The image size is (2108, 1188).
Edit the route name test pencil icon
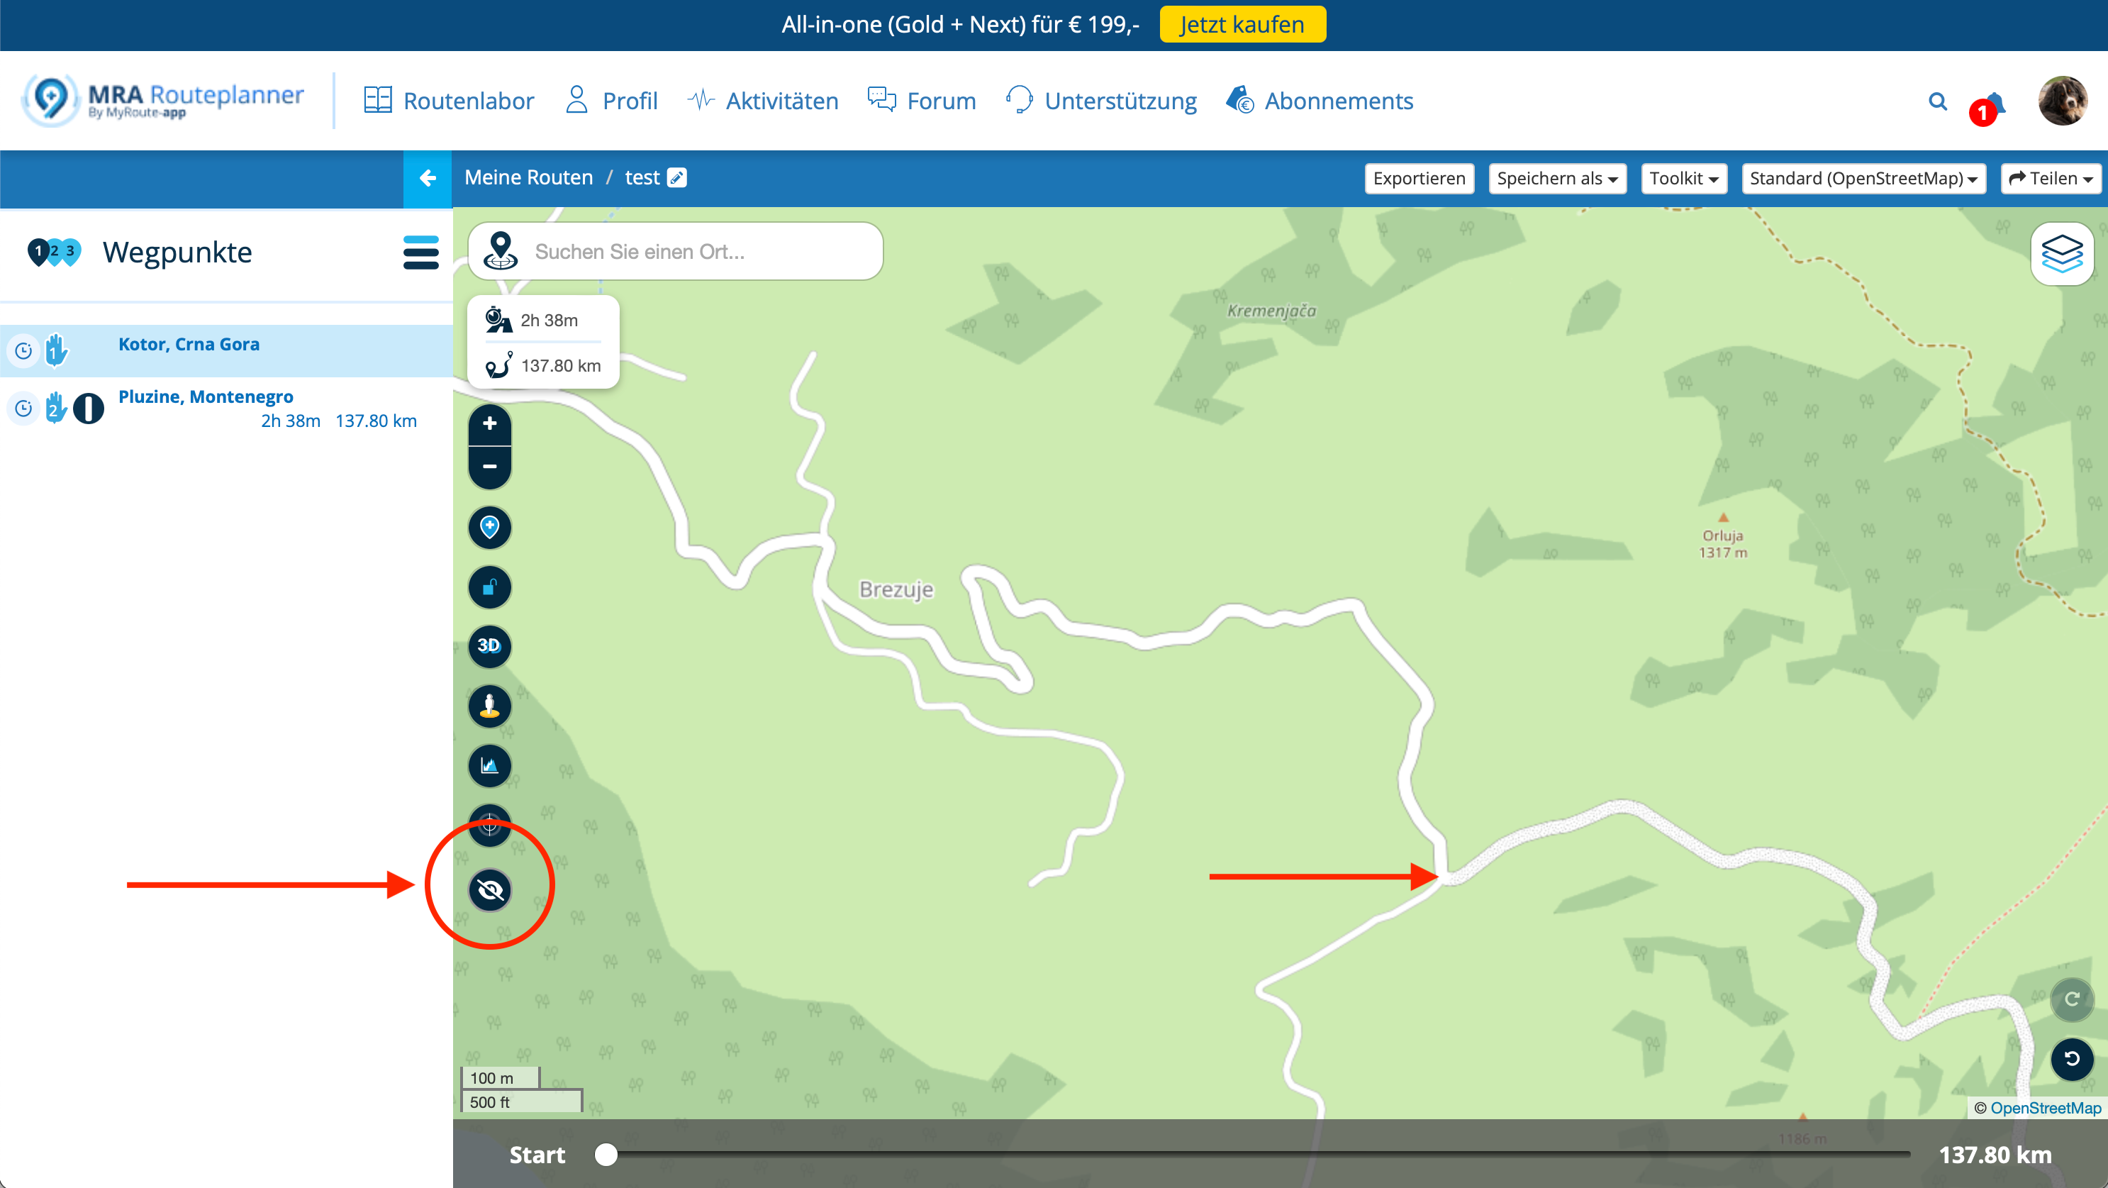coord(676,177)
